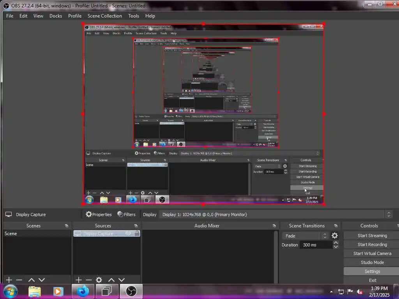
Task: Open the File menu
Action: pos(10,16)
